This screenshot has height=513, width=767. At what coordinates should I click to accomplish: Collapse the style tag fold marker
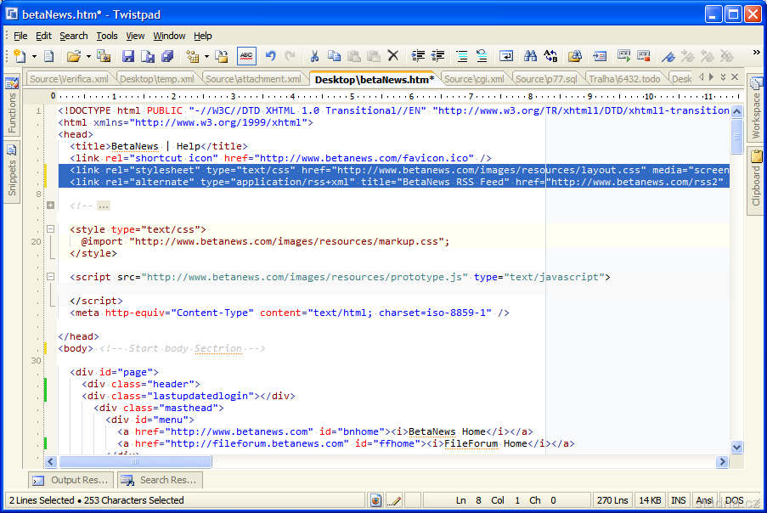click(51, 229)
